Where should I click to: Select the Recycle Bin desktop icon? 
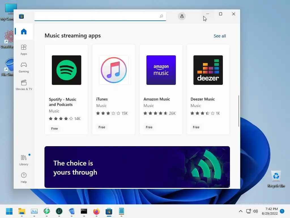pos(276,179)
